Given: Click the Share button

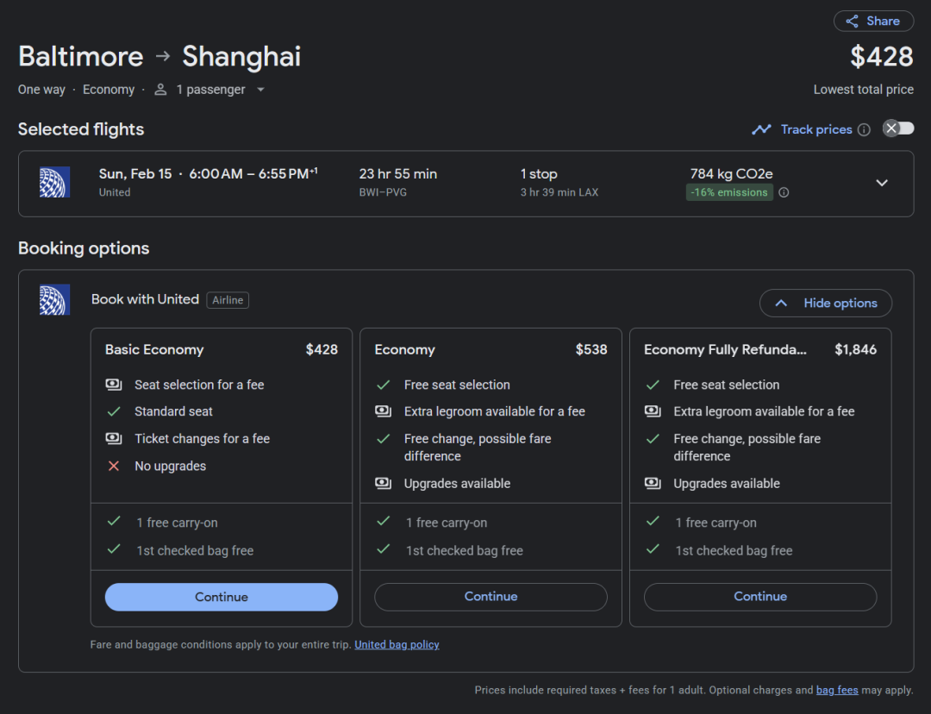Looking at the screenshot, I should [872, 22].
